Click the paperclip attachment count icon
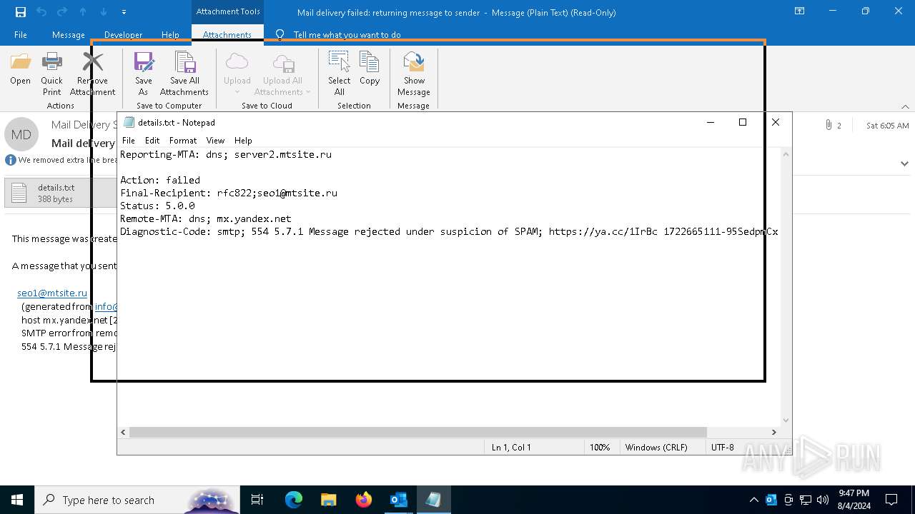Image resolution: width=915 pixels, height=514 pixels. pyautogui.click(x=829, y=125)
